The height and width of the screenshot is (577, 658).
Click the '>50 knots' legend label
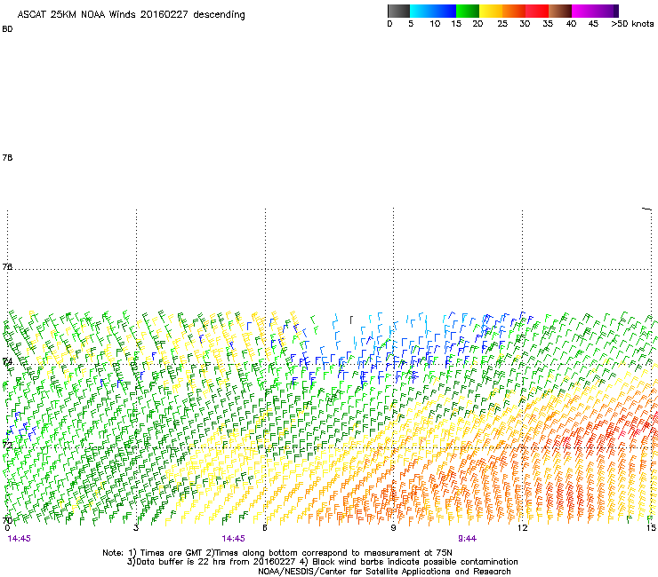tap(632, 24)
